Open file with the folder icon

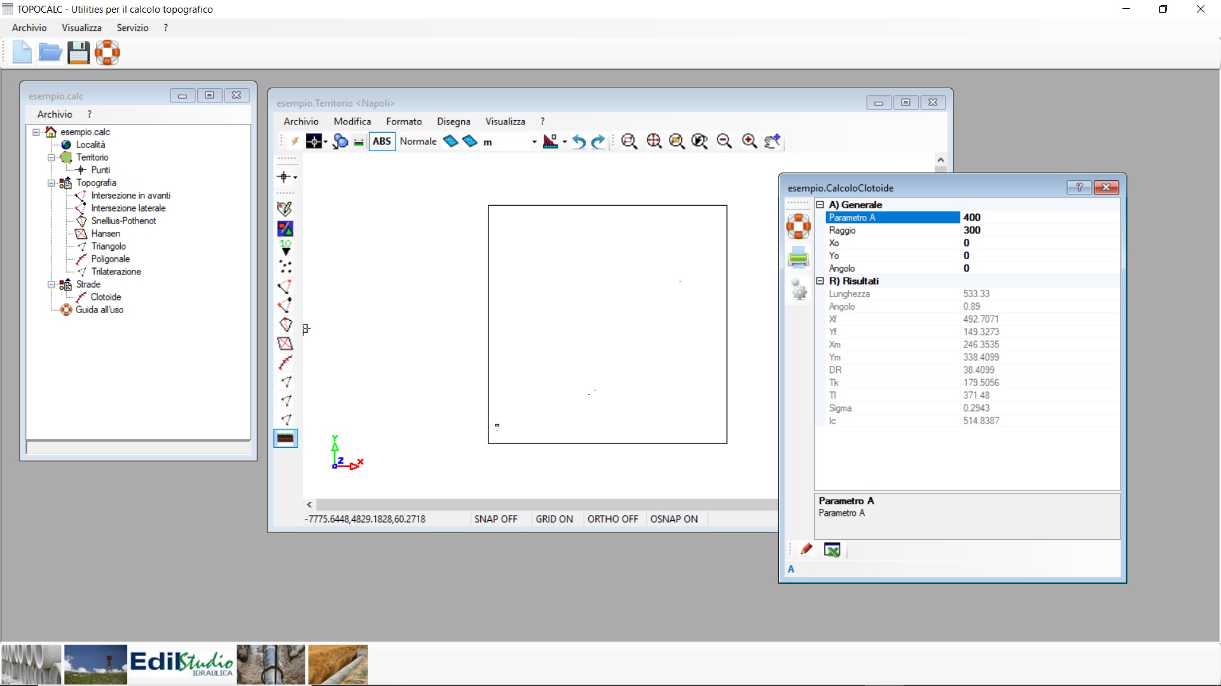[x=50, y=53]
